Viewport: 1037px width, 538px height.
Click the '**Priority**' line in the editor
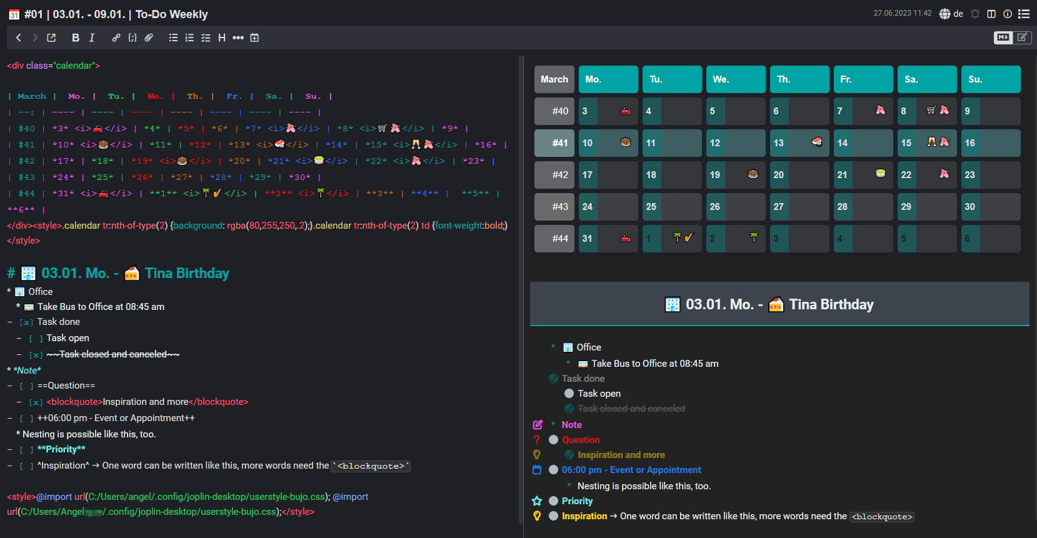pos(61,449)
